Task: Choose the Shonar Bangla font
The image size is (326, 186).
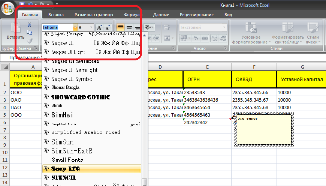Action: click(92, 88)
